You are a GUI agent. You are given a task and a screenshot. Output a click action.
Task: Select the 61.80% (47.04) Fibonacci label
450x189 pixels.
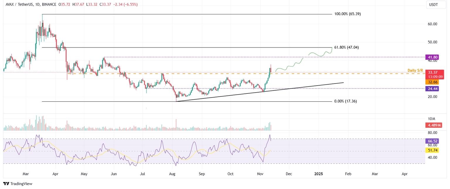[347, 47]
